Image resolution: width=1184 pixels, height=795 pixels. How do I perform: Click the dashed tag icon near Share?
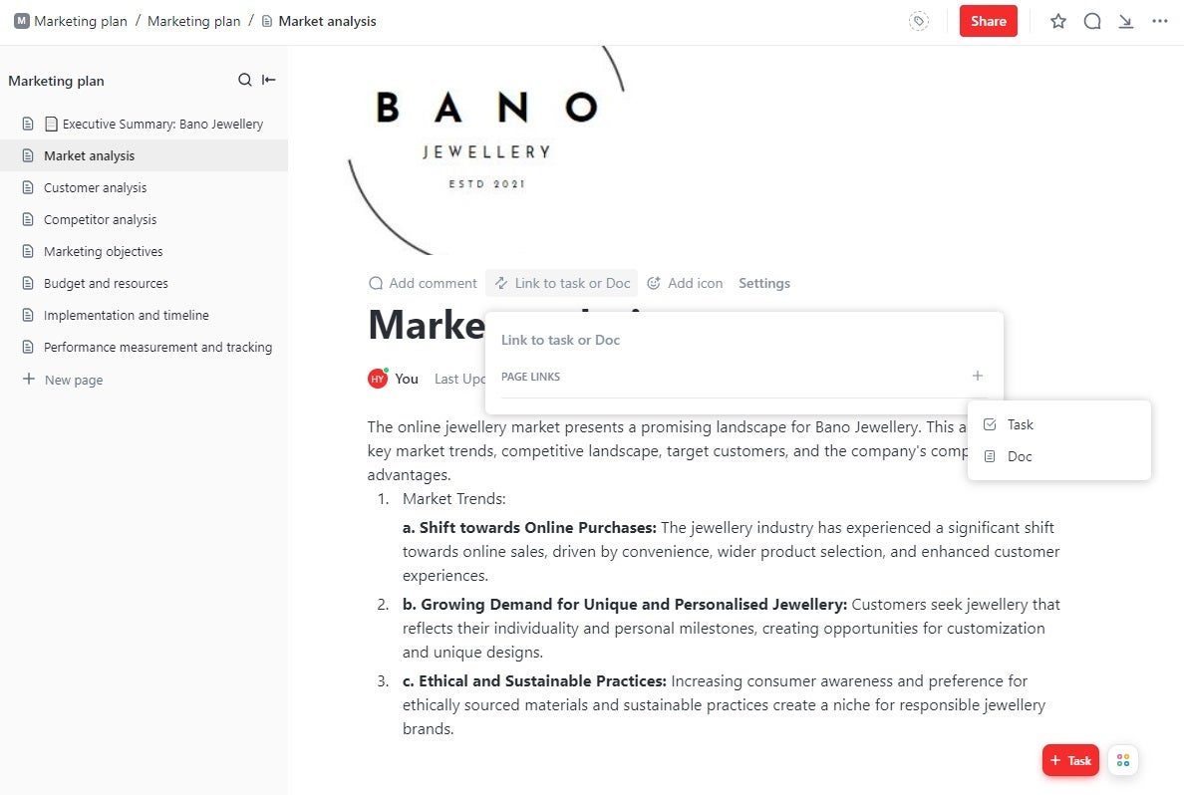coord(918,20)
